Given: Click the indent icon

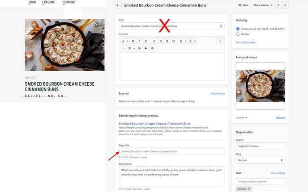Looking at the screenshot, I should click(x=173, y=41).
